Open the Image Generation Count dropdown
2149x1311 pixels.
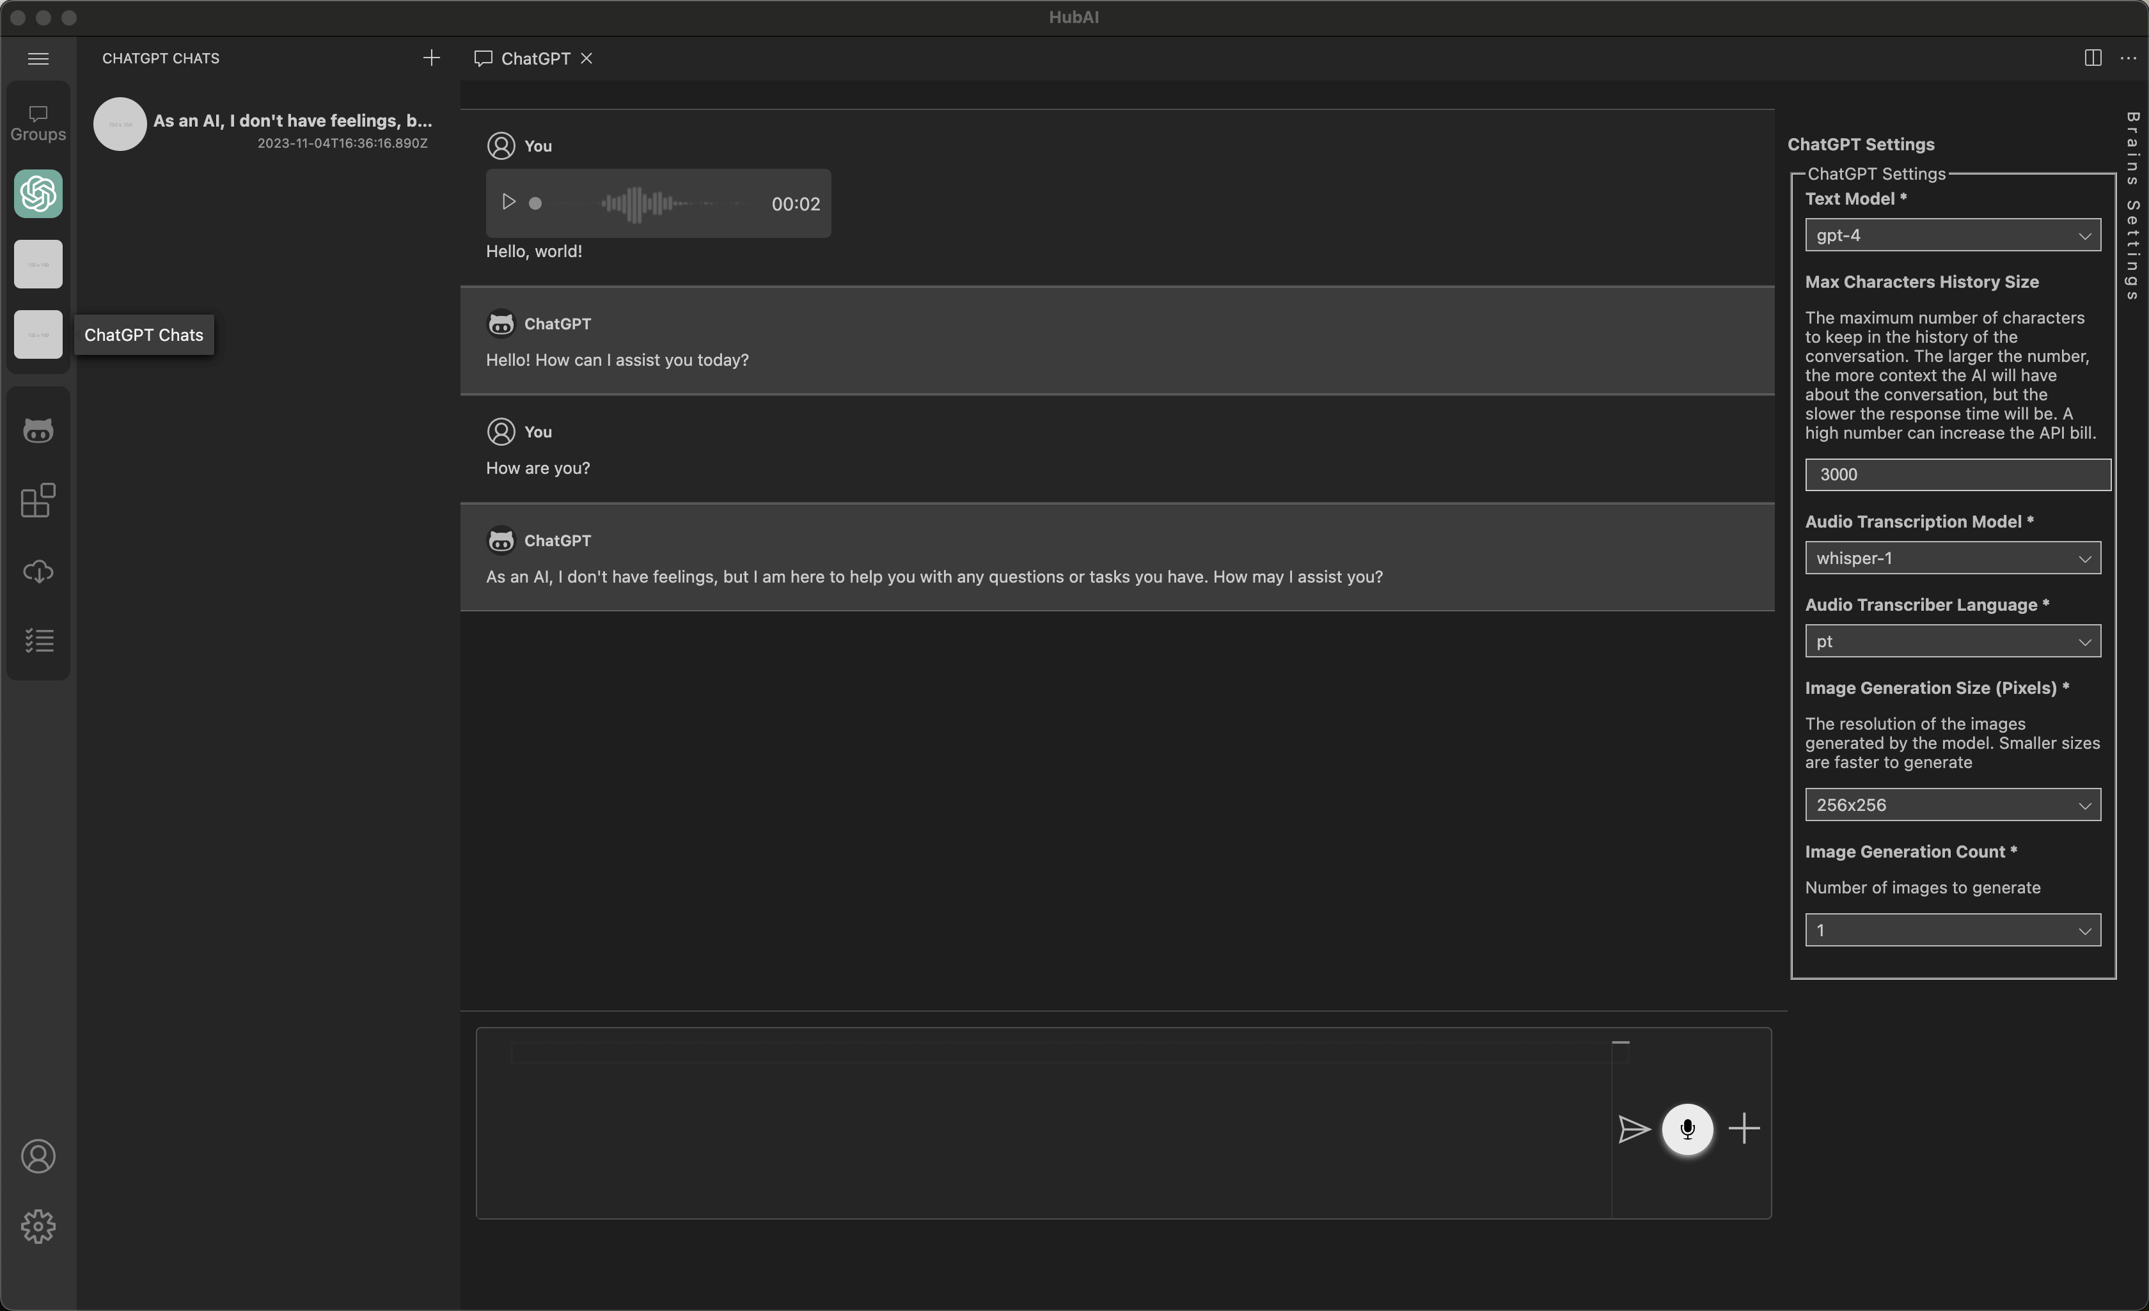[x=1953, y=930]
